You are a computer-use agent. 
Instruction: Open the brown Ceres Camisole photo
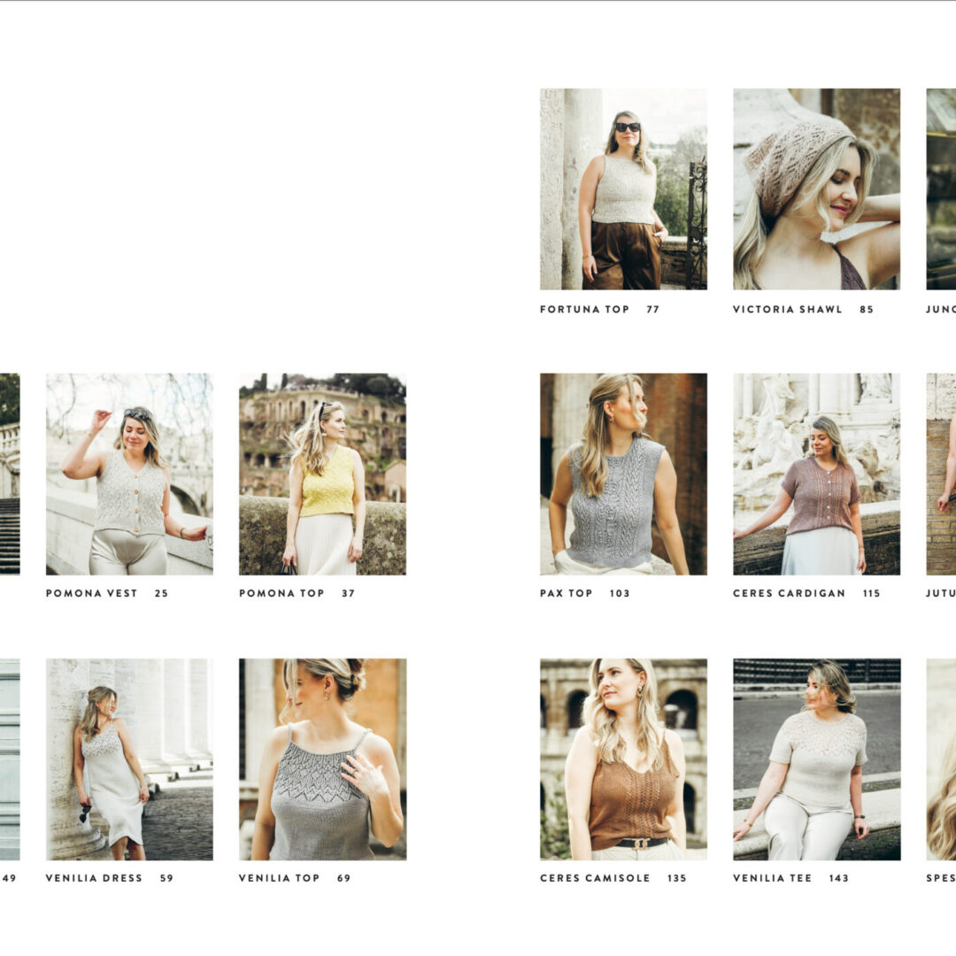coord(623,759)
